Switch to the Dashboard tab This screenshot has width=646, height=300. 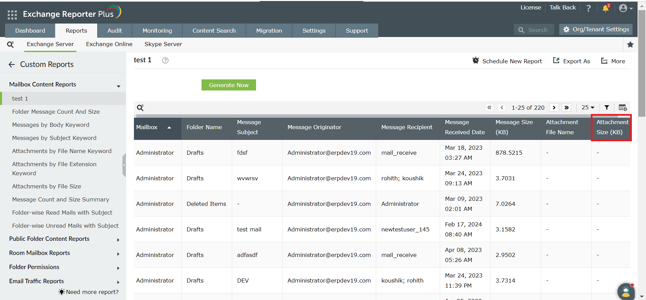[x=30, y=31]
